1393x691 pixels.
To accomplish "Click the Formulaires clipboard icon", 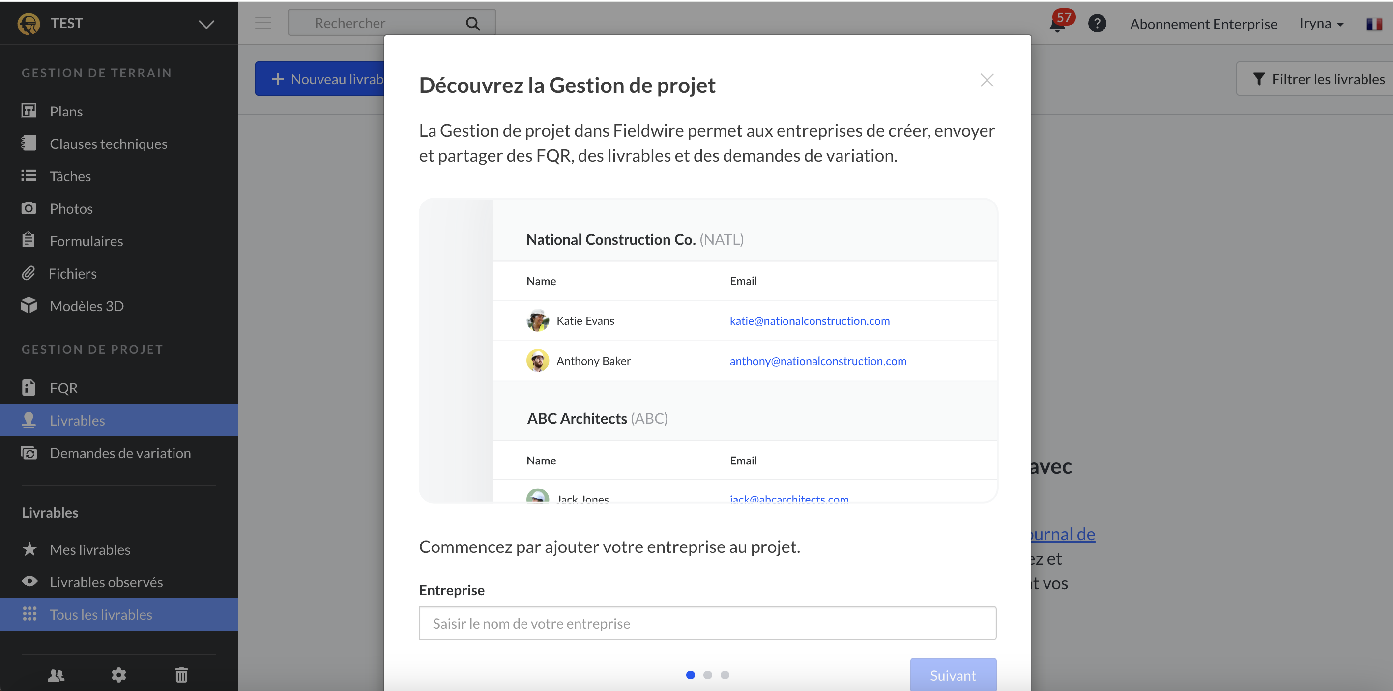I will 29,240.
